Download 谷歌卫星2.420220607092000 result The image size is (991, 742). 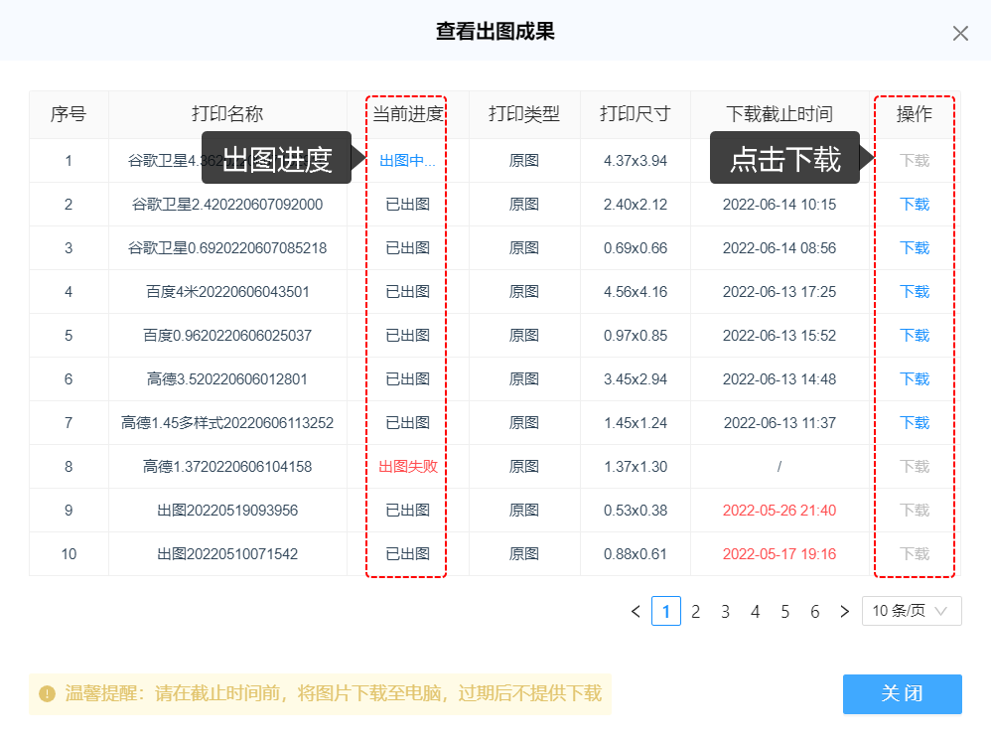coord(914,205)
